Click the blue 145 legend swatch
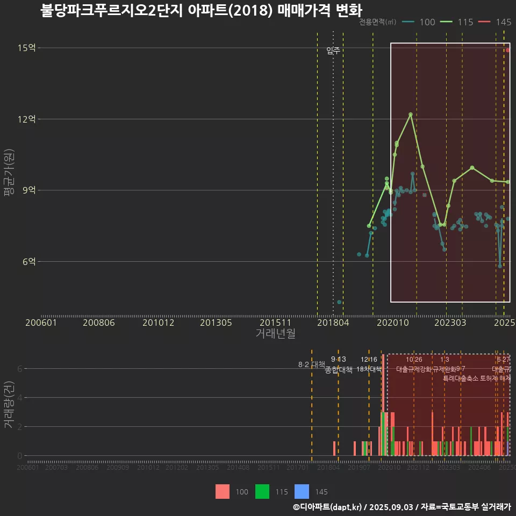This screenshot has height=516, width=516. click(x=302, y=492)
